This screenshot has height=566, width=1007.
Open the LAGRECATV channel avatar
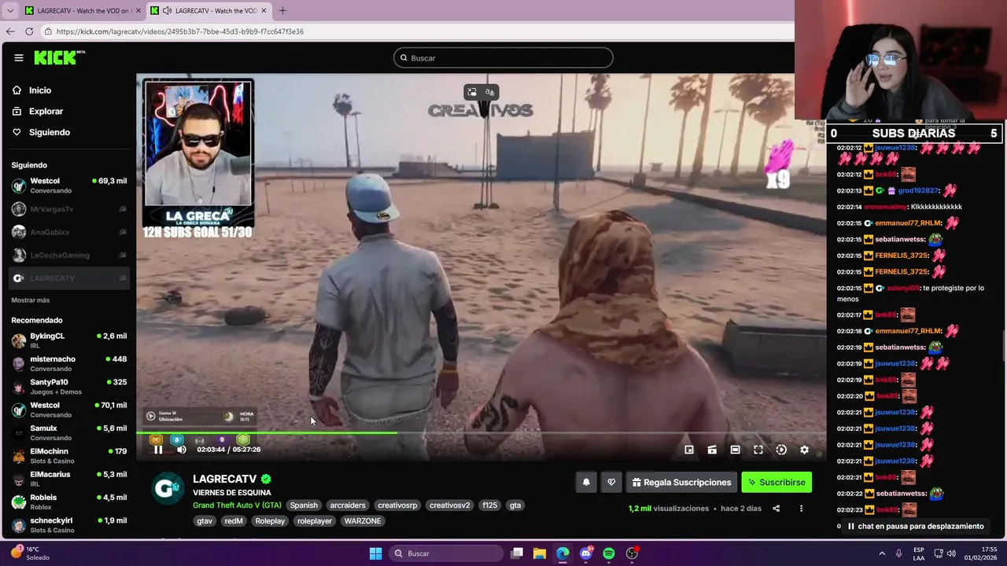[167, 488]
